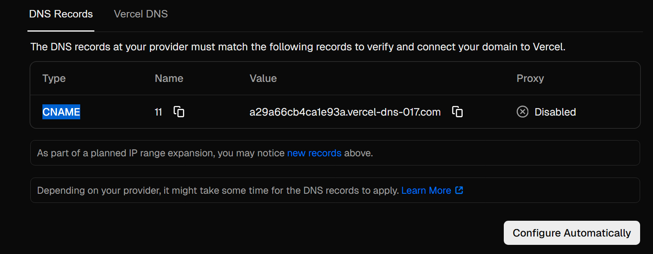Viewport: 653px width, 254px height.
Task: Click the 'Depending on your provider' notice text
Action: 218,190
